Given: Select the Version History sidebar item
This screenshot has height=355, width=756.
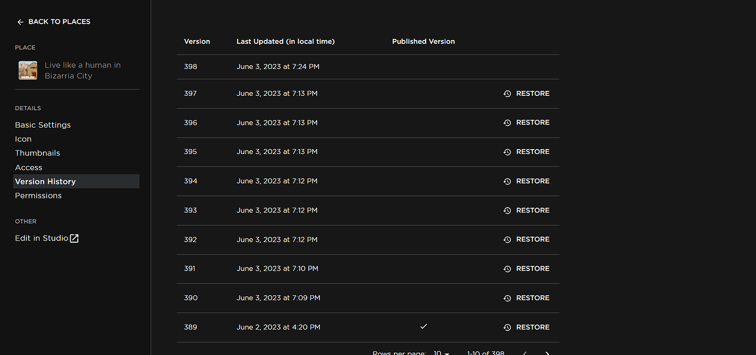Looking at the screenshot, I should click(76, 181).
